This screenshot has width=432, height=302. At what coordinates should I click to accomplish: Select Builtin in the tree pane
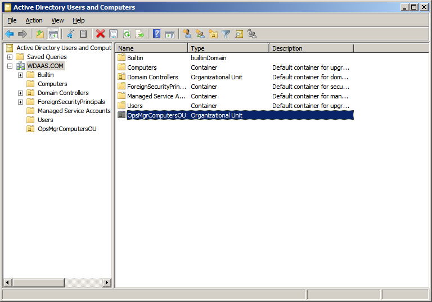(46, 75)
